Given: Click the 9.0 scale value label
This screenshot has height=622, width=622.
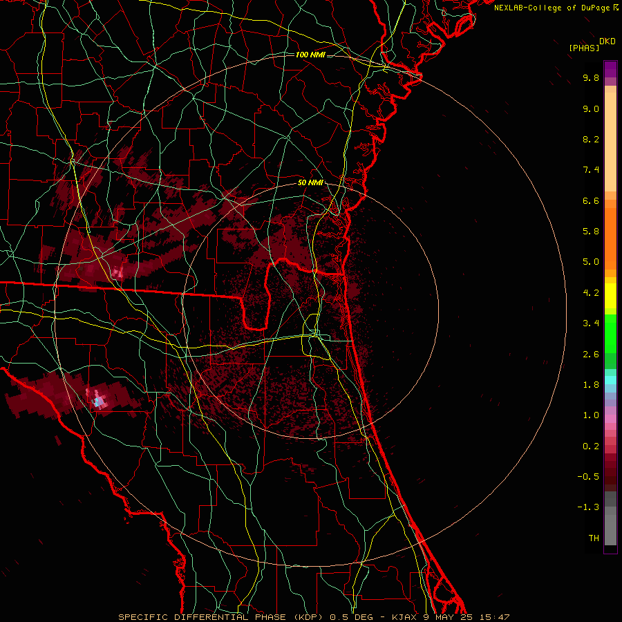Looking at the screenshot, I should click(591, 109).
